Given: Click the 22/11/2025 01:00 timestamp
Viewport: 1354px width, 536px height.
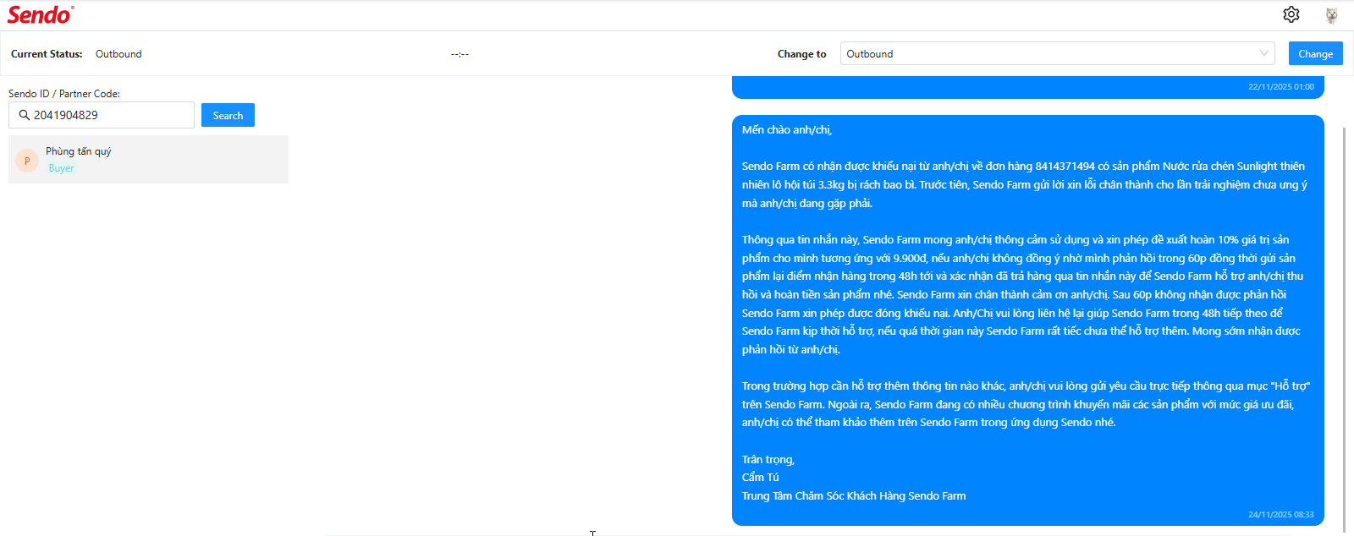Looking at the screenshot, I should tap(1281, 86).
